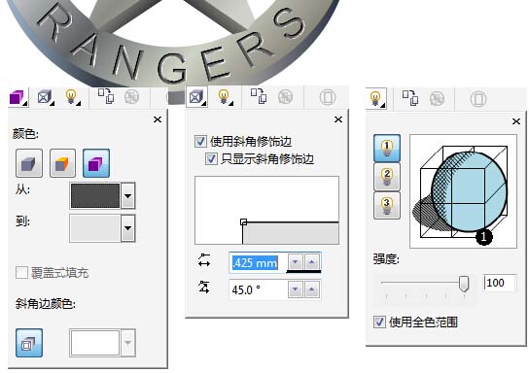Open lighting bulb icon in right toolbar

pos(375,98)
